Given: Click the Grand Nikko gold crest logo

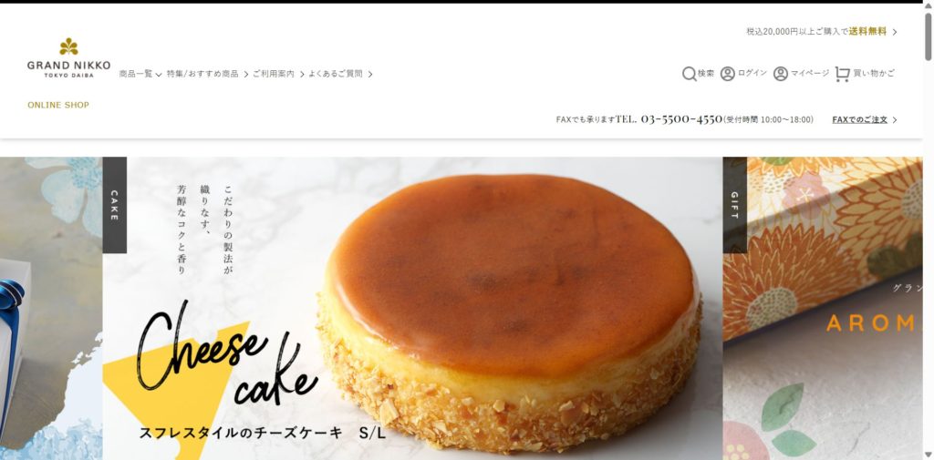Looking at the screenshot, I should [68, 46].
